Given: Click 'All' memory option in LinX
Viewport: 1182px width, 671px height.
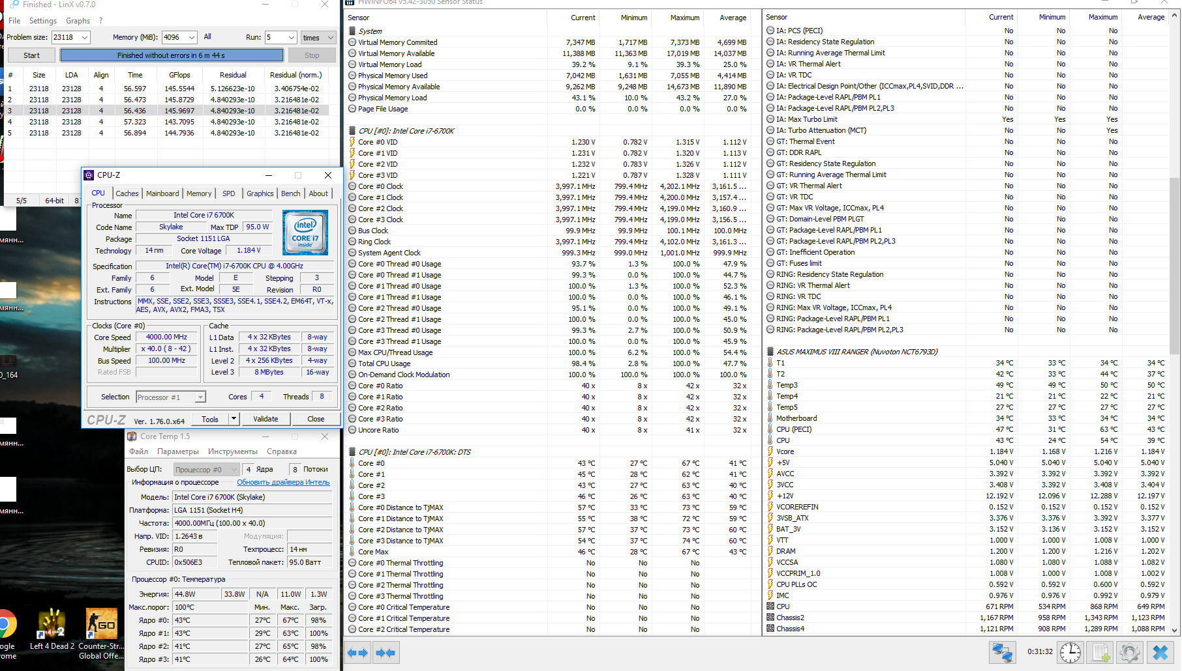Looking at the screenshot, I should [207, 37].
